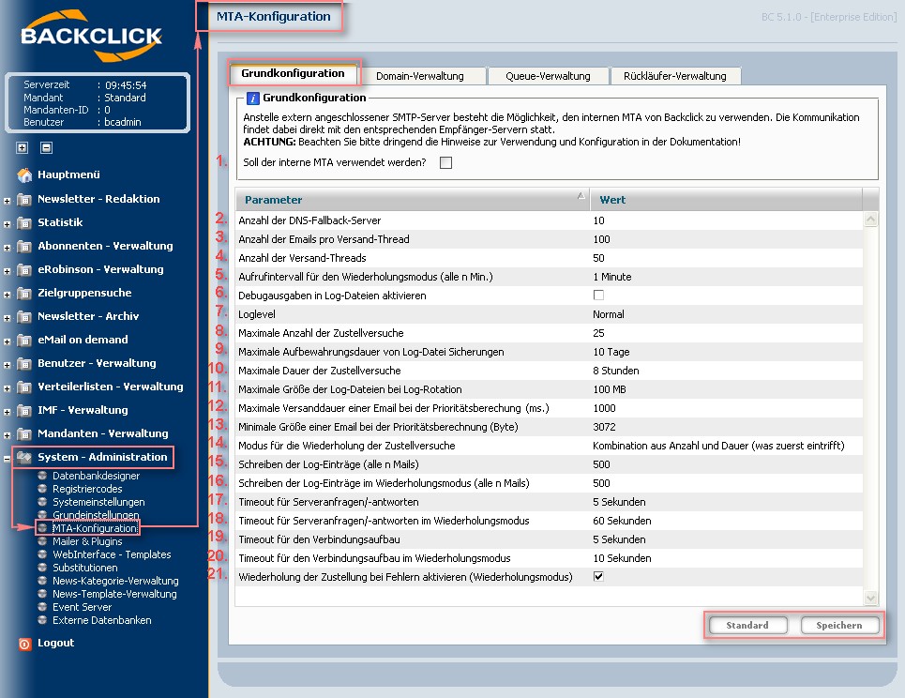Image resolution: width=905 pixels, height=698 pixels.
Task: Click globe icon beside Event Server
Action: point(42,607)
